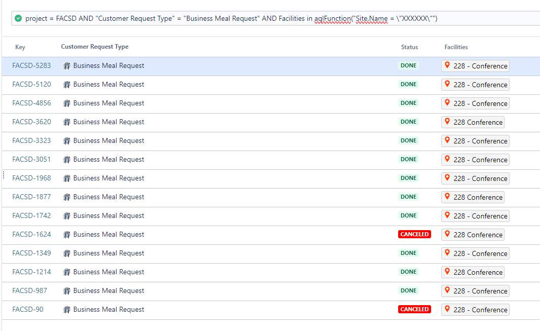Open issue FACSD-3620
This screenshot has height=331, width=540.
tap(31, 122)
